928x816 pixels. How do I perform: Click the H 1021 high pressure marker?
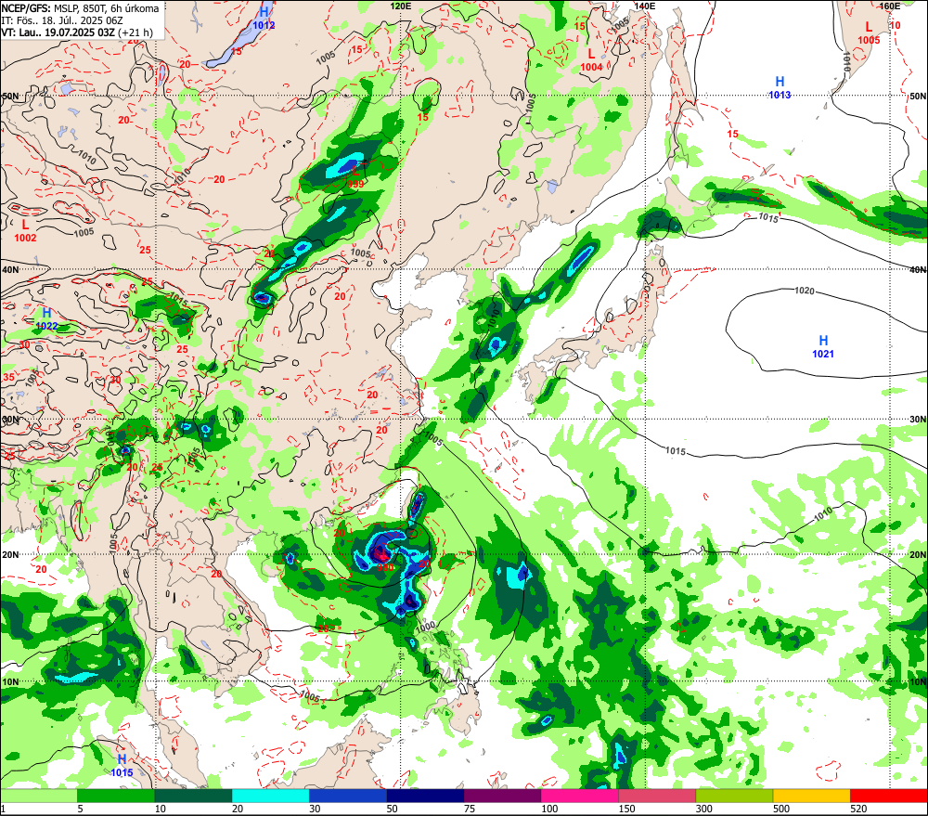click(x=823, y=346)
